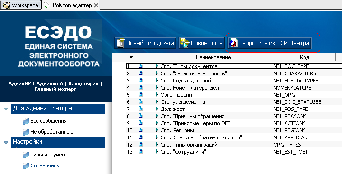Click the Новый тип док-та button
This screenshot has height=174, width=342.
[x=145, y=43]
